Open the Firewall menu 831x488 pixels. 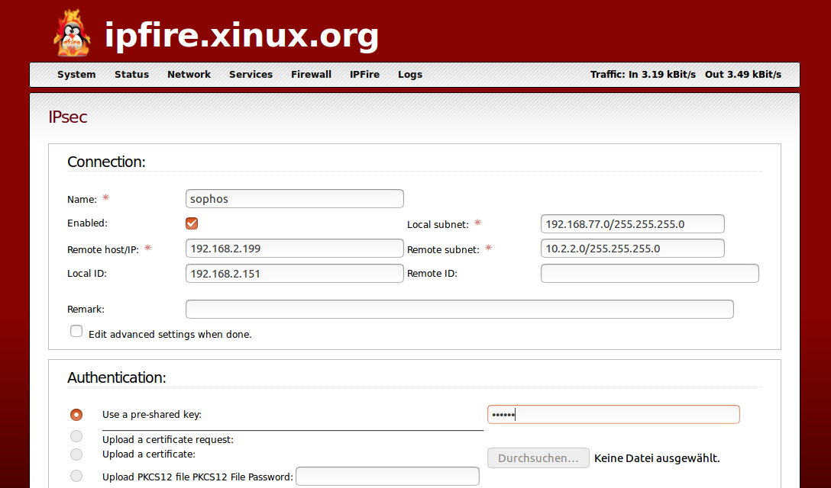click(x=311, y=74)
